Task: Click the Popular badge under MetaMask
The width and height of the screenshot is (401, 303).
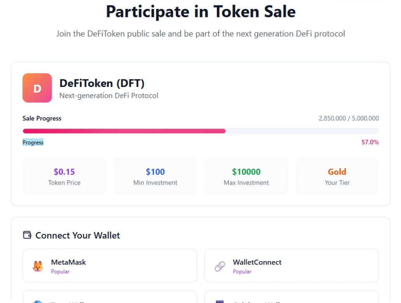Action: (x=60, y=272)
